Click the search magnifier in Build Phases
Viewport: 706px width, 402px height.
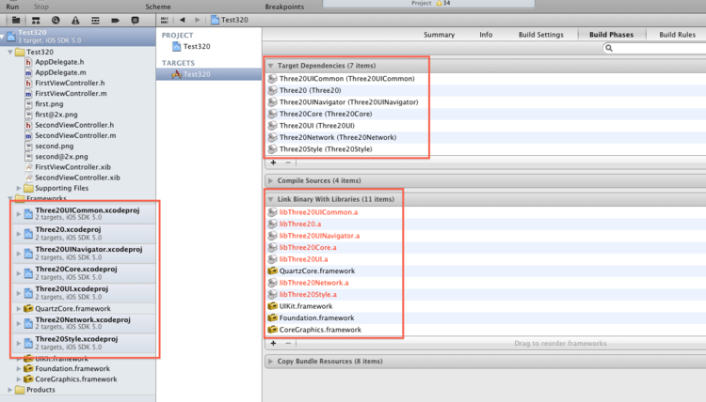(609, 48)
